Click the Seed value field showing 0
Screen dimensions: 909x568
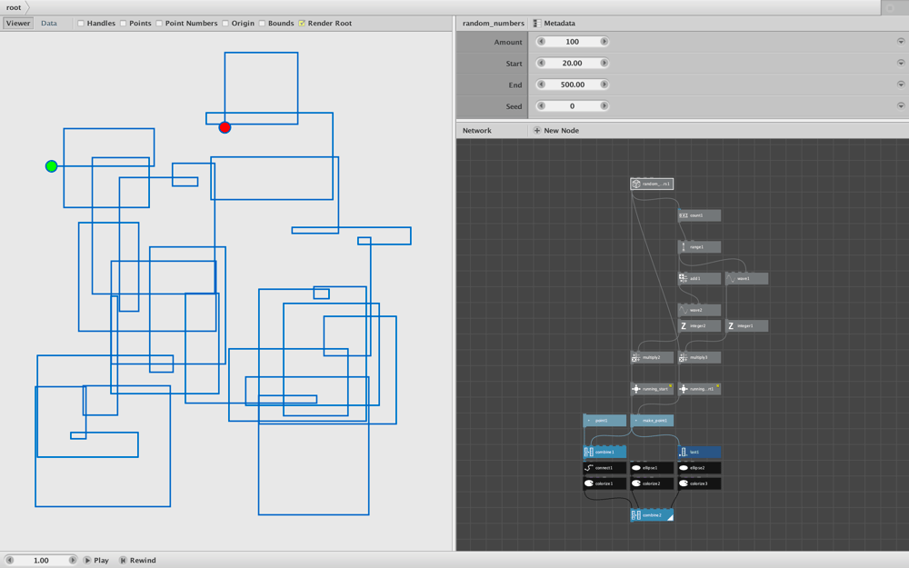pos(573,106)
